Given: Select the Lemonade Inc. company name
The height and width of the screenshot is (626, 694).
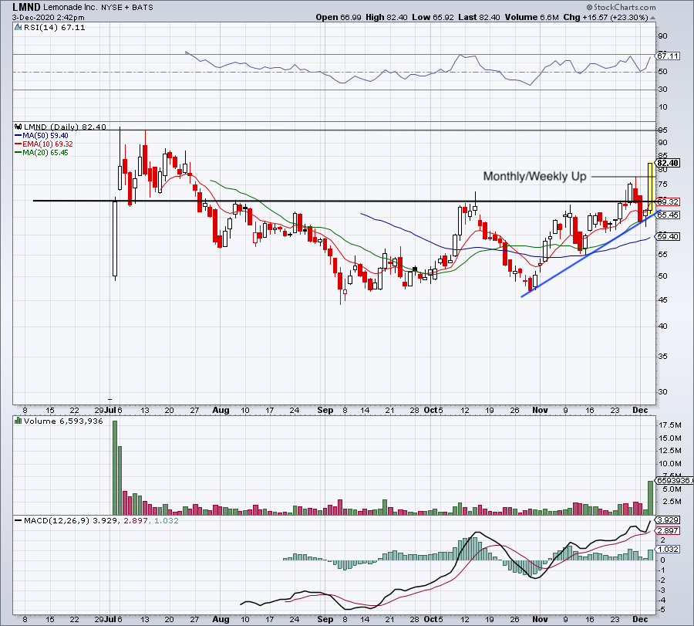Looking at the screenshot, I should pos(70,8).
